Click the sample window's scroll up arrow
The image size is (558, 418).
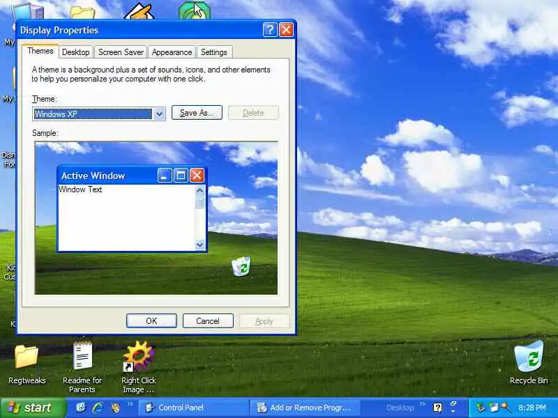(x=199, y=190)
